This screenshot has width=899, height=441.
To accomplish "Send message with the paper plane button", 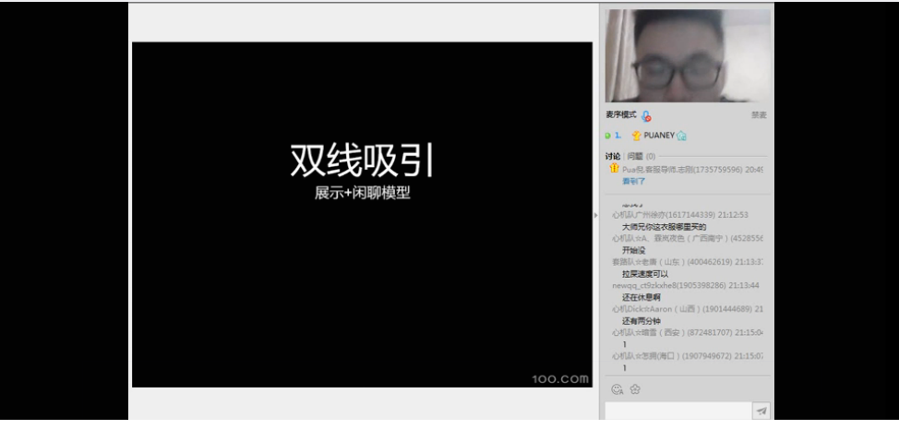I will click(x=761, y=411).
